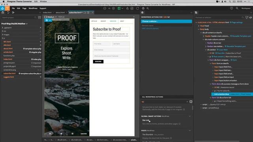Viewport: 253px width, 142px height.
Task: Switch to the index.html tab
Action: (x=47, y=12)
